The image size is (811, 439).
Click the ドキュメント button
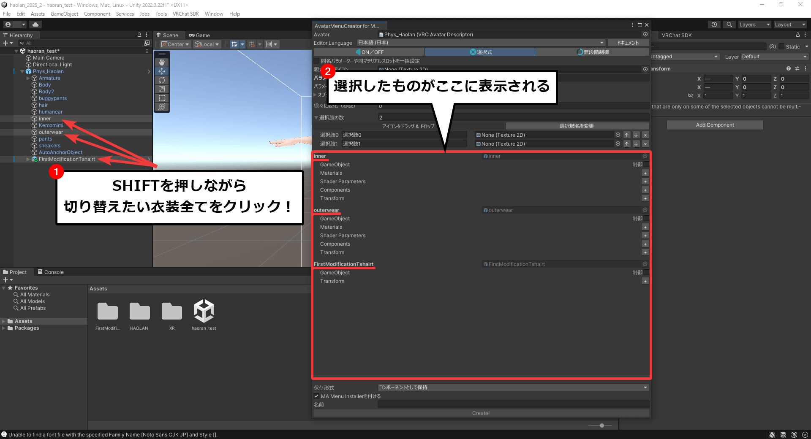coord(628,43)
